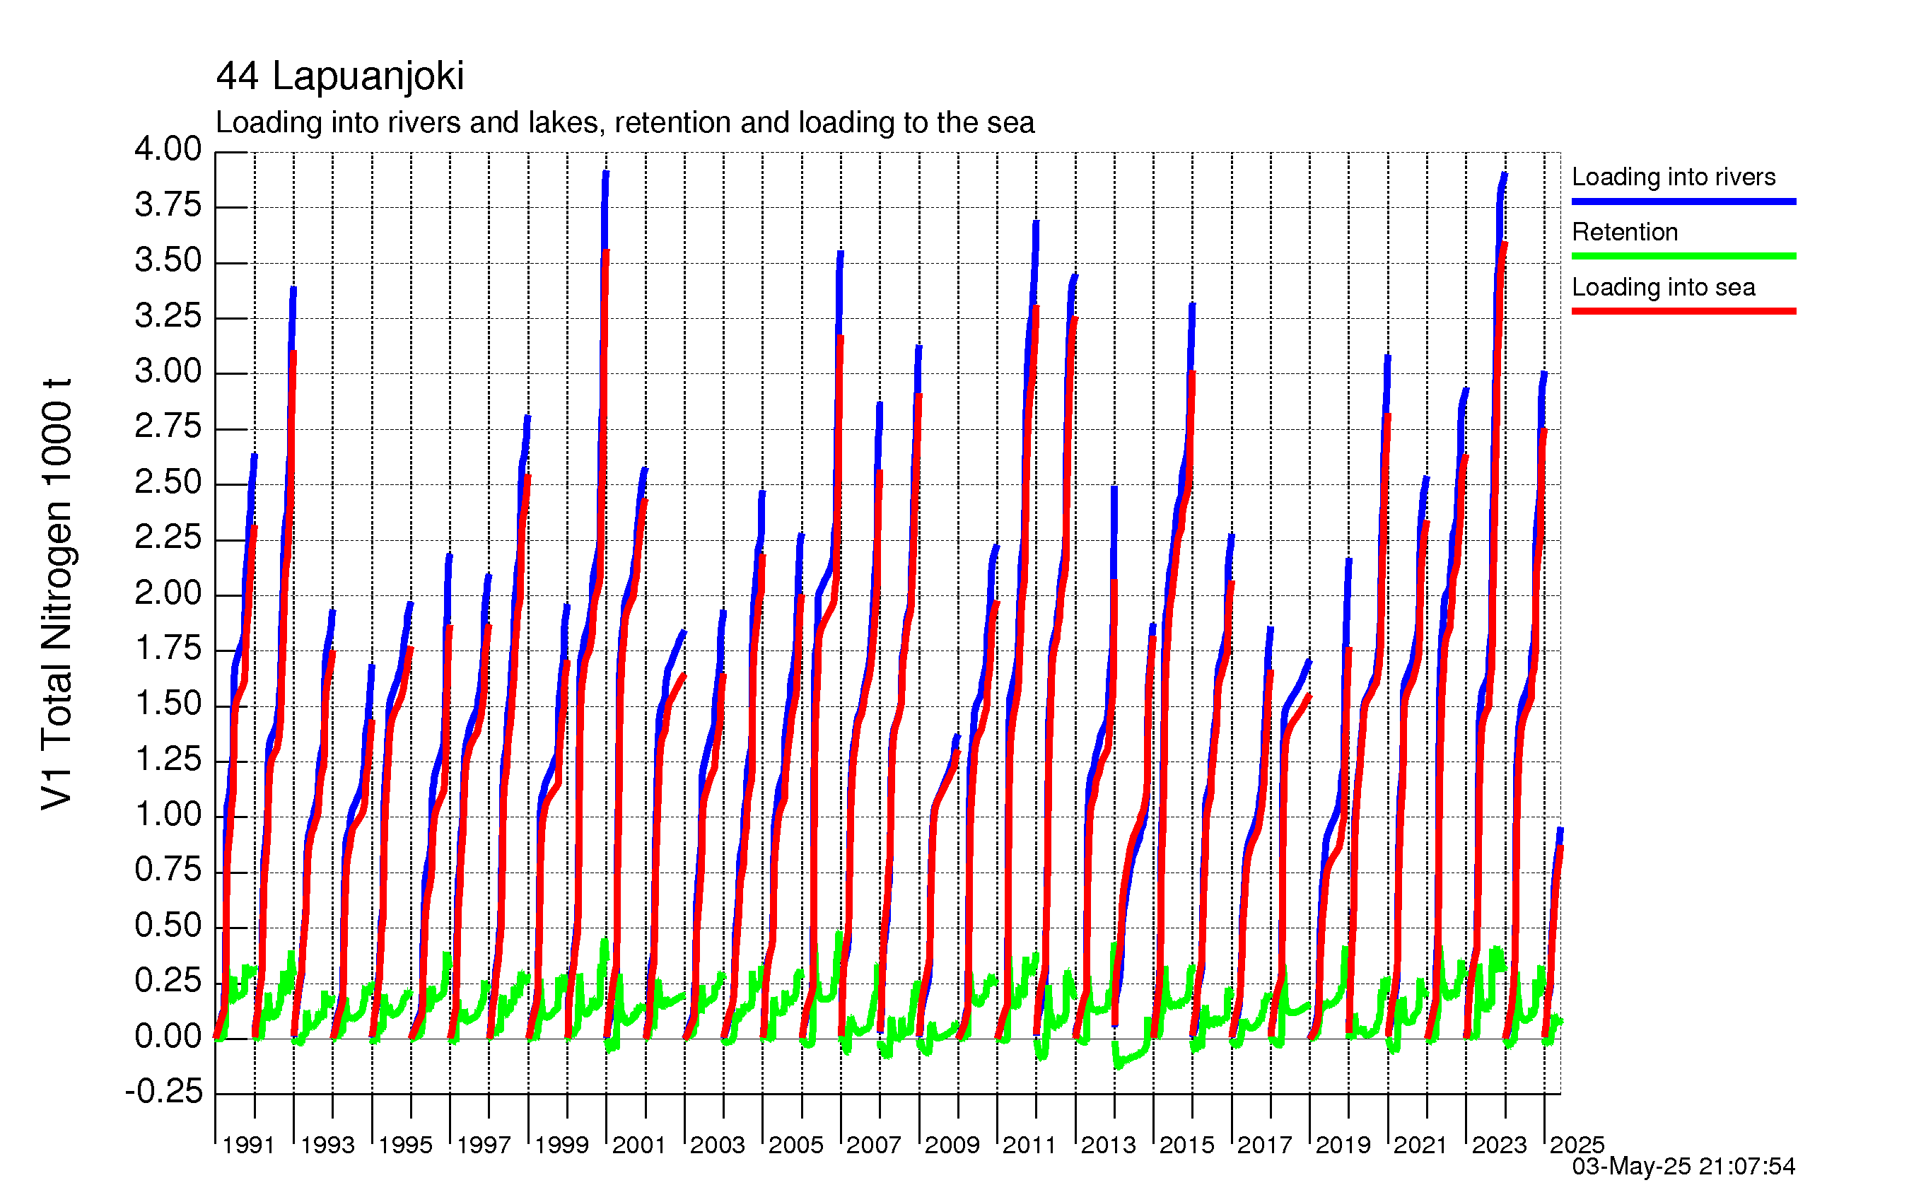
Task: Click the x-axis year label 2017
Action: tap(1264, 1145)
